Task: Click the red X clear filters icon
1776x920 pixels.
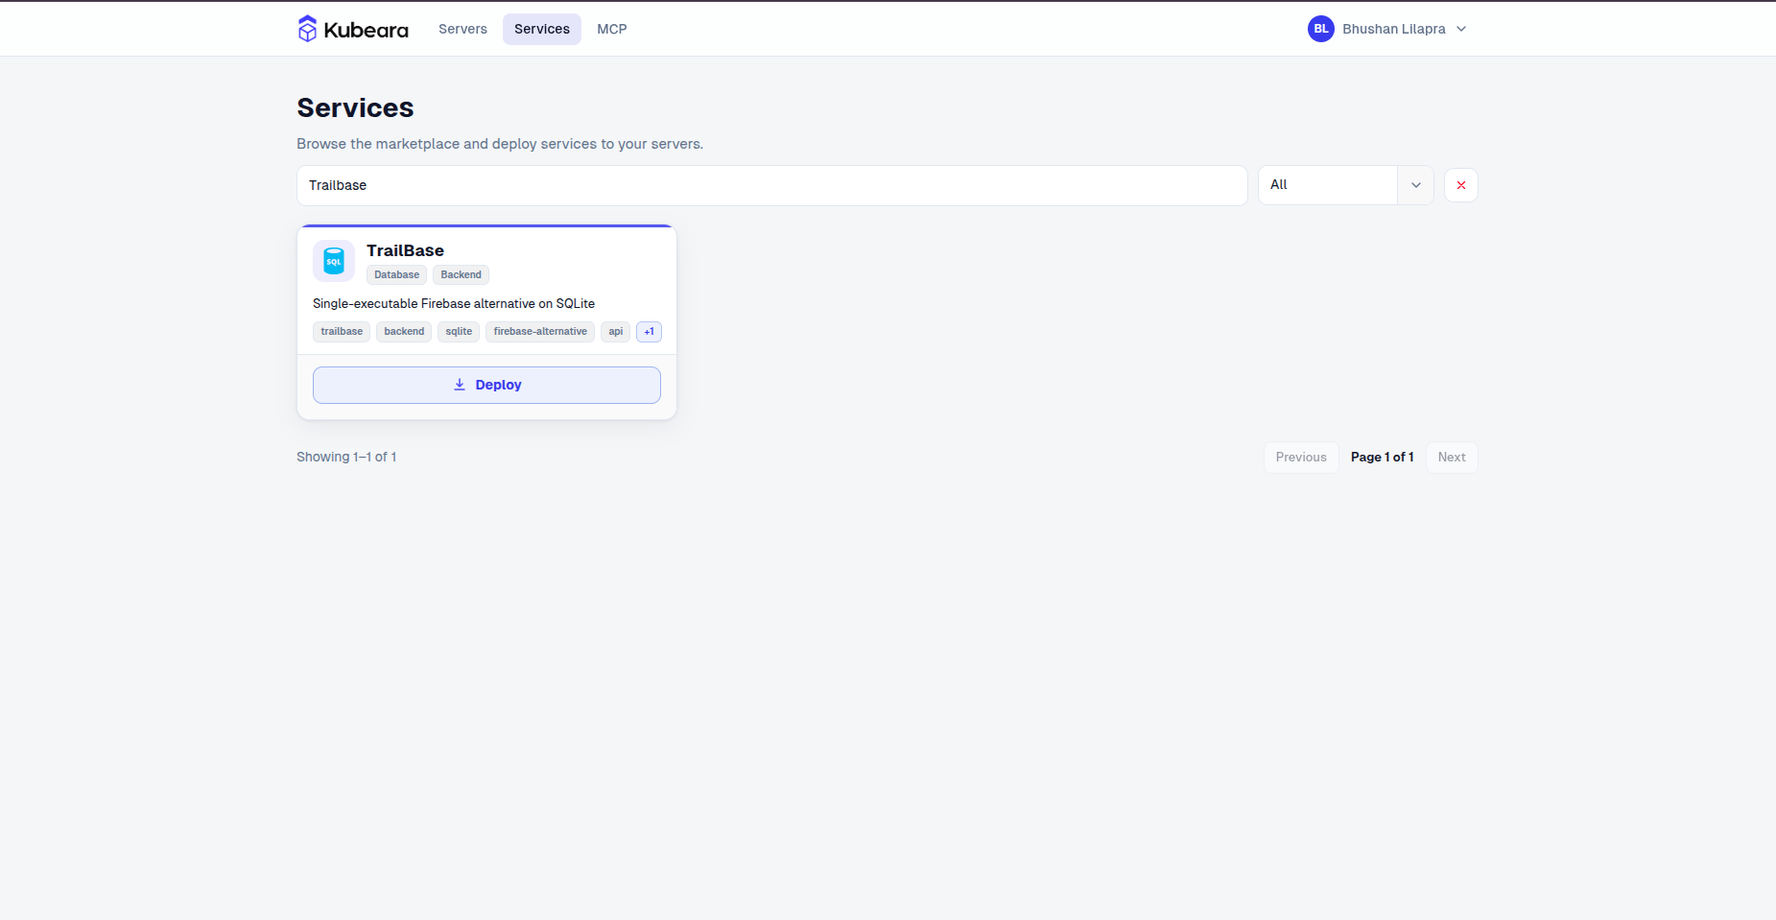Action: [1461, 185]
